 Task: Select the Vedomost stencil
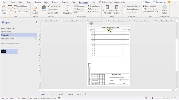(x=19, y=35)
